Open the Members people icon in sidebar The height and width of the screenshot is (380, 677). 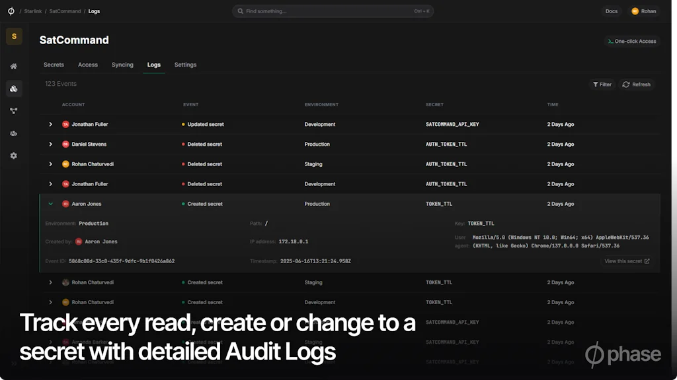point(14,133)
